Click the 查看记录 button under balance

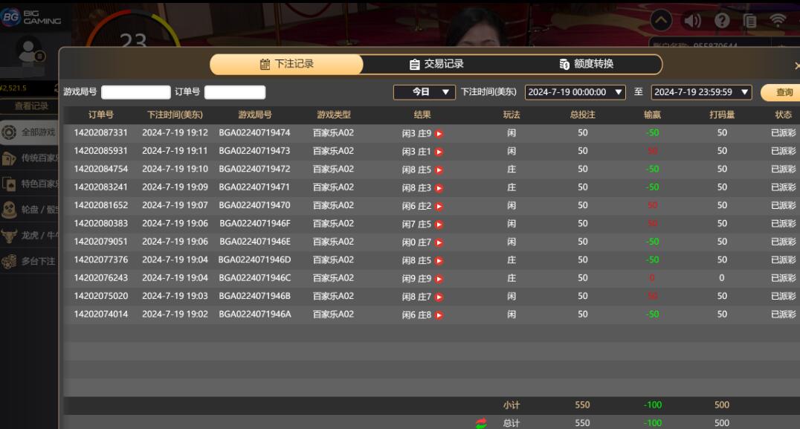pos(30,106)
